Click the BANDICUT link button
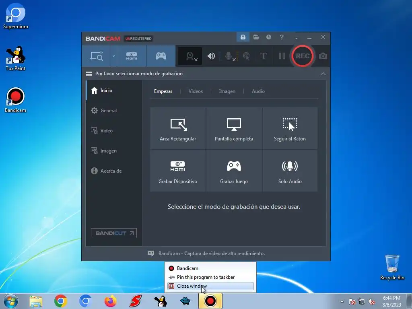The image size is (412, 309). (114, 233)
